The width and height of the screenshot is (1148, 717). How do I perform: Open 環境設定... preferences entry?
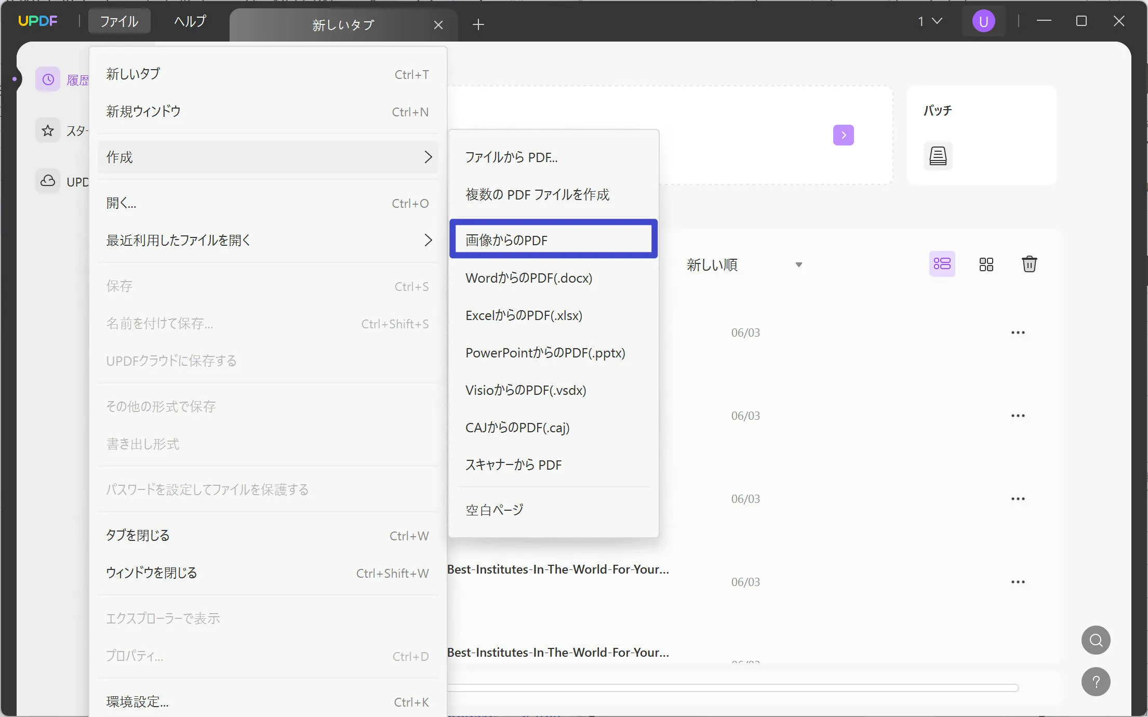(x=268, y=702)
